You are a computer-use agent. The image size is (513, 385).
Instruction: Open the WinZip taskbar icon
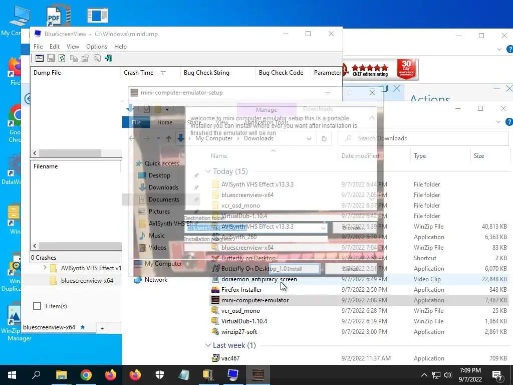click(x=208, y=375)
